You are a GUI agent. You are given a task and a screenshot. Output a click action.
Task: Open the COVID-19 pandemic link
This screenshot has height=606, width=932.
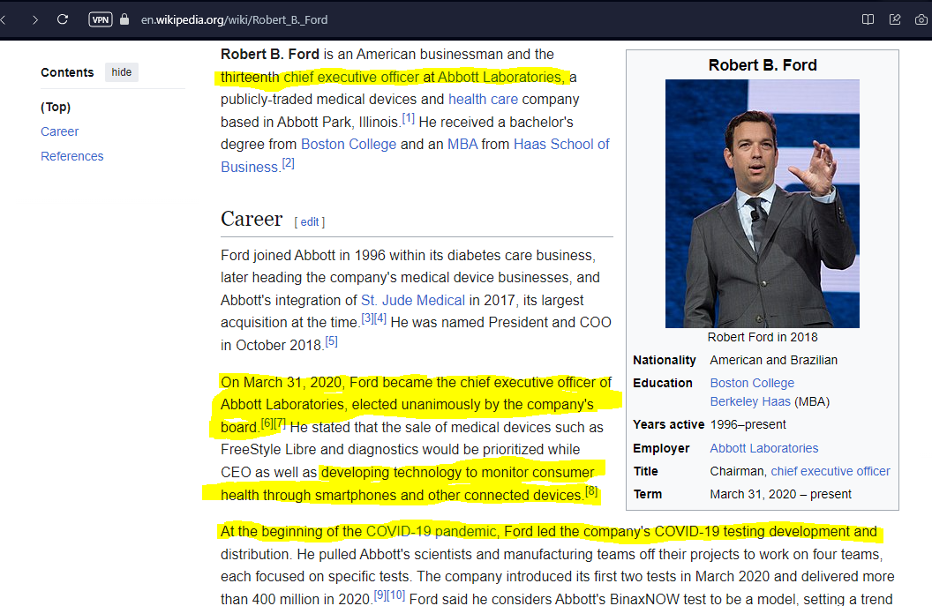click(431, 532)
